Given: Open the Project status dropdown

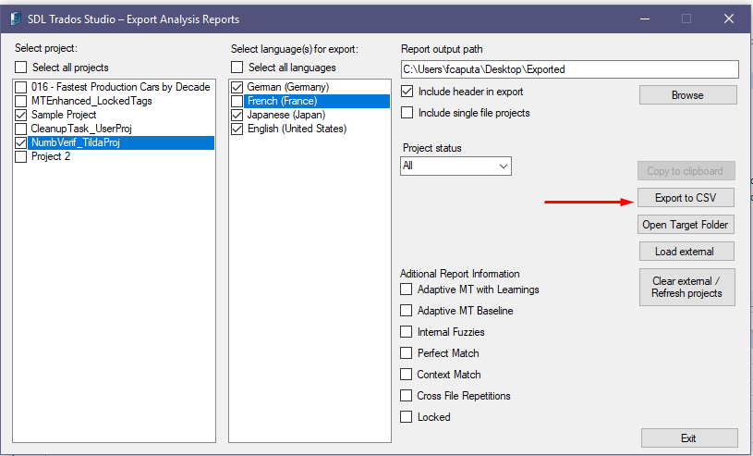Looking at the screenshot, I should 455,166.
